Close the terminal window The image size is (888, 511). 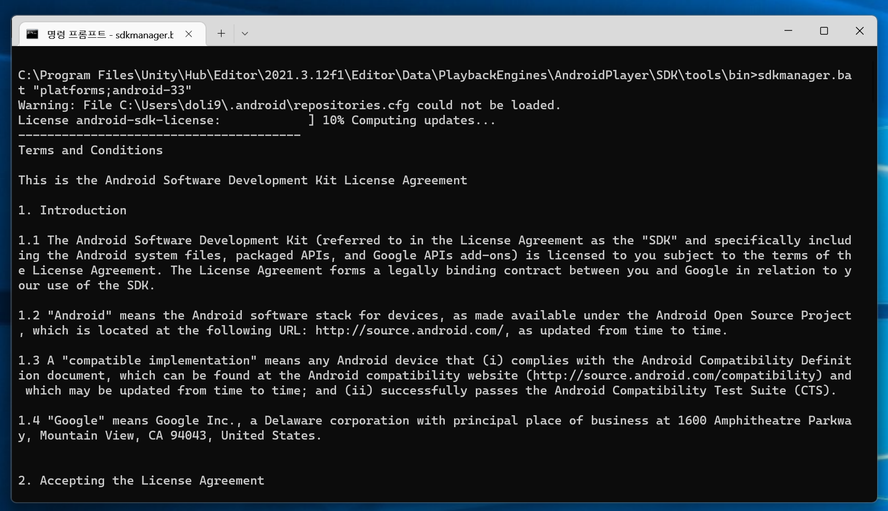[x=860, y=31]
